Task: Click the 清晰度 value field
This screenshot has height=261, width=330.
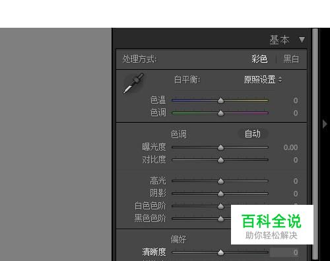Action: pos(284,252)
